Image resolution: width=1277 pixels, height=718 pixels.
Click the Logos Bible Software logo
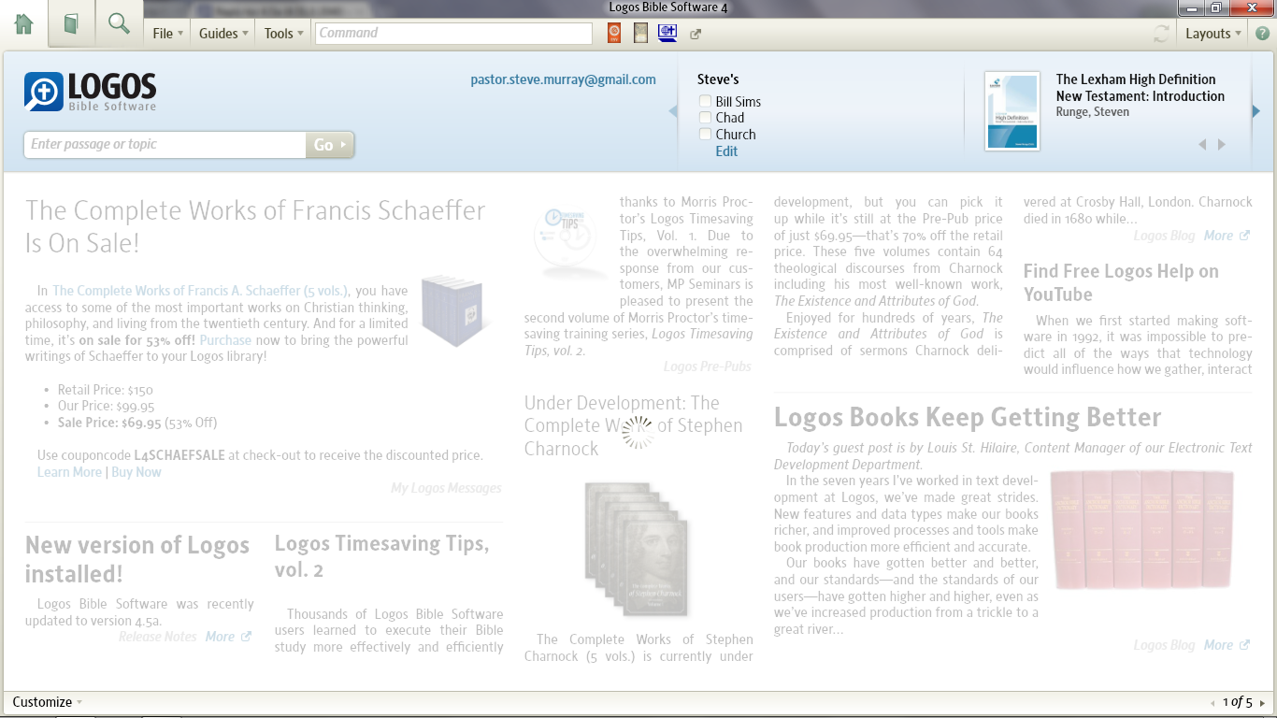click(91, 92)
